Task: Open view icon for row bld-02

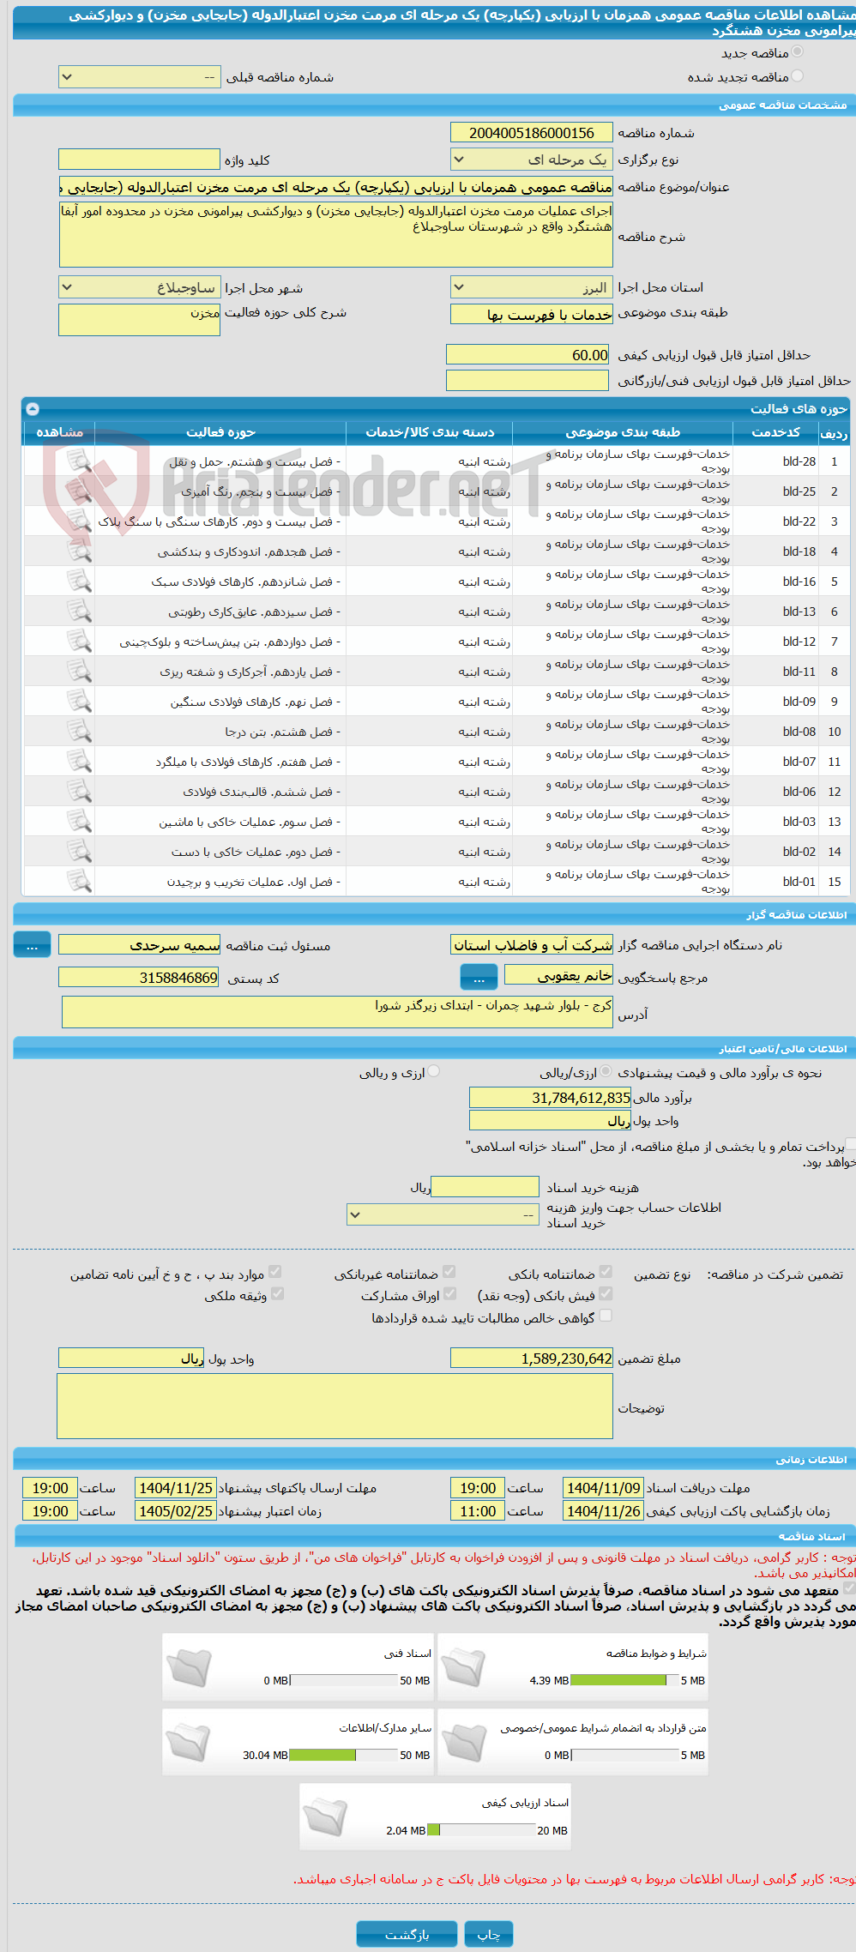Action: tap(79, 852)
